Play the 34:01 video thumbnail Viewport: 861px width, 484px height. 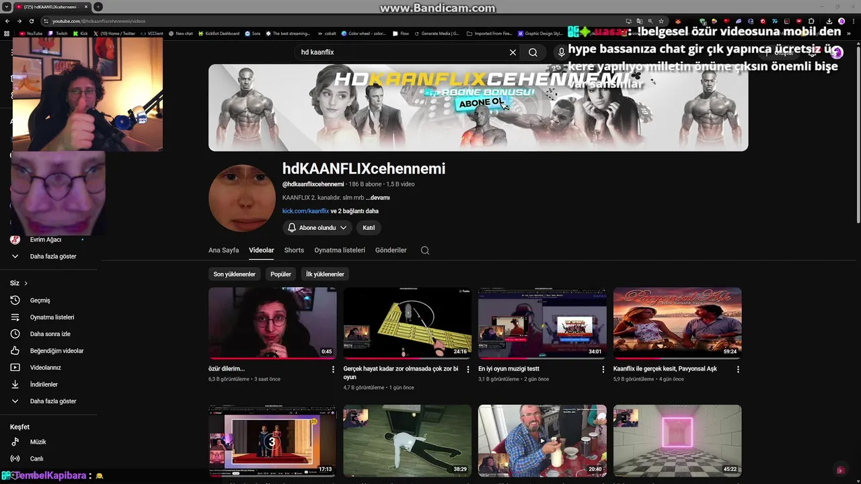pos(542,323)
